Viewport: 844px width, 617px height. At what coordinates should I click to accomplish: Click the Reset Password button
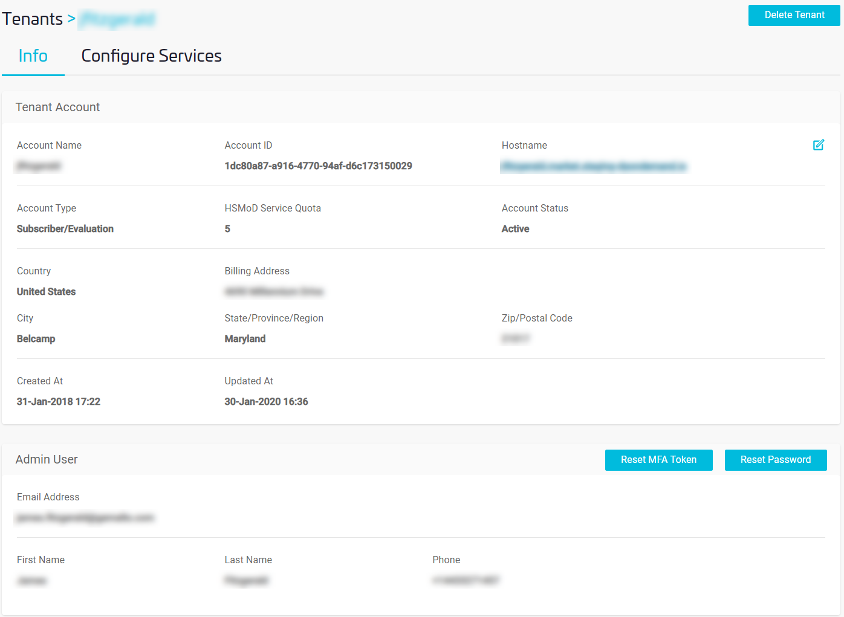click(x=775, y=460)
